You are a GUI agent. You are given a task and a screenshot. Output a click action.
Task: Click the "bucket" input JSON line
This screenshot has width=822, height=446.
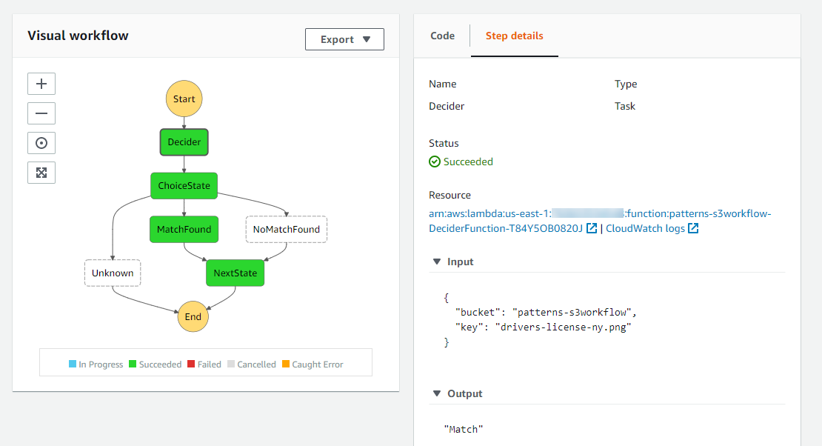click(x=546, y=312)
